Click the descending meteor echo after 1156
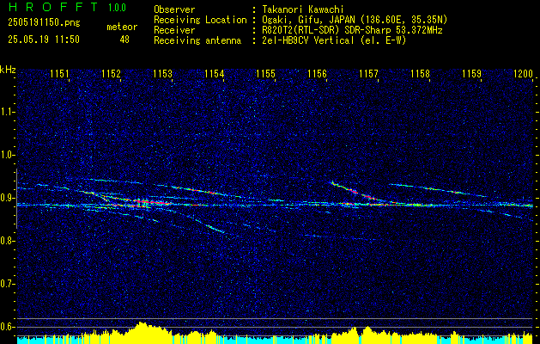This screenshot has height=344, width=540. click(x=355, y=192)
